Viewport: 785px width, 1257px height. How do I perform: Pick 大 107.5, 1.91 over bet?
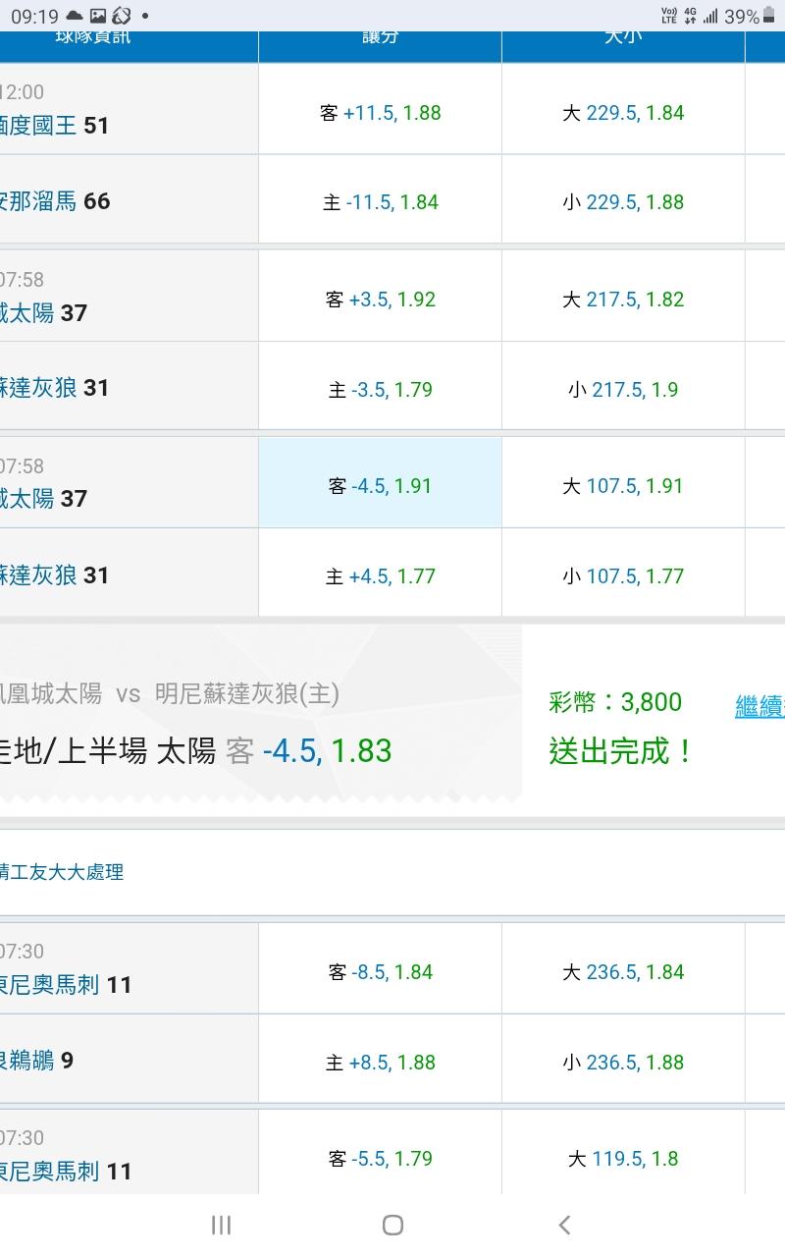(x=623, y=486)
